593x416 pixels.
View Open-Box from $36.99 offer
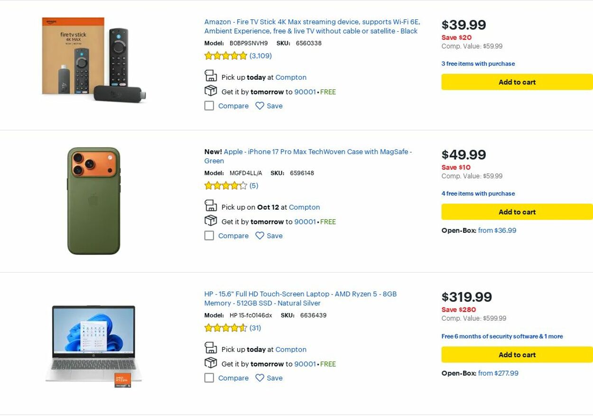497,231
